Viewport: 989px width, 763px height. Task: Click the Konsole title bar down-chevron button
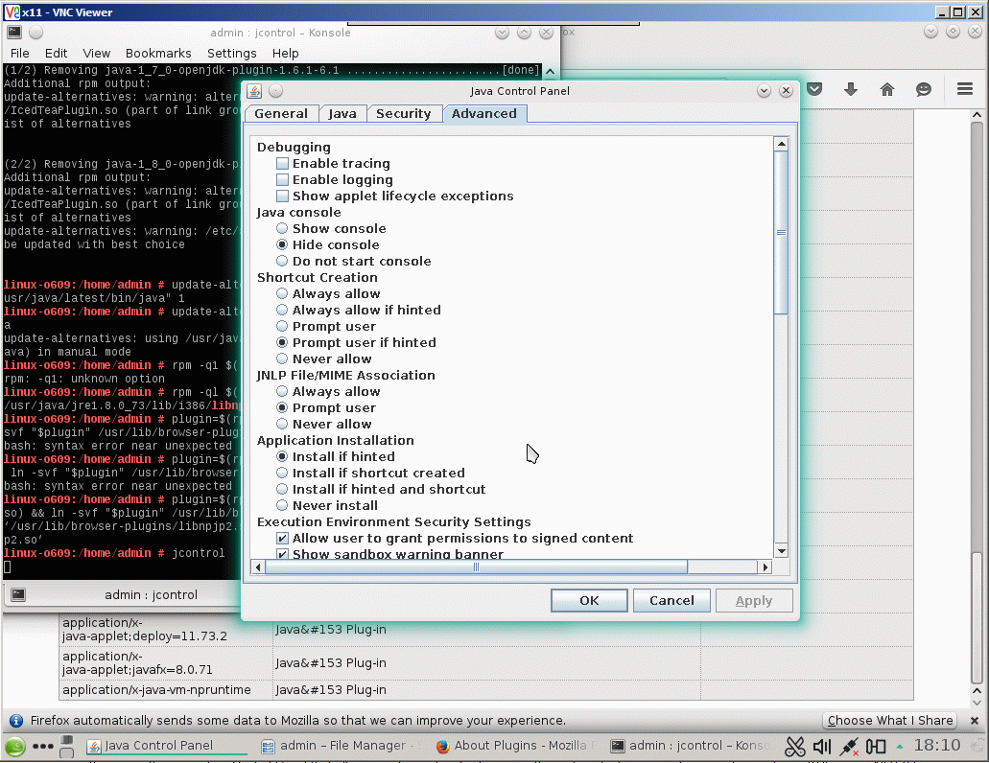click(x=502, y=33)
